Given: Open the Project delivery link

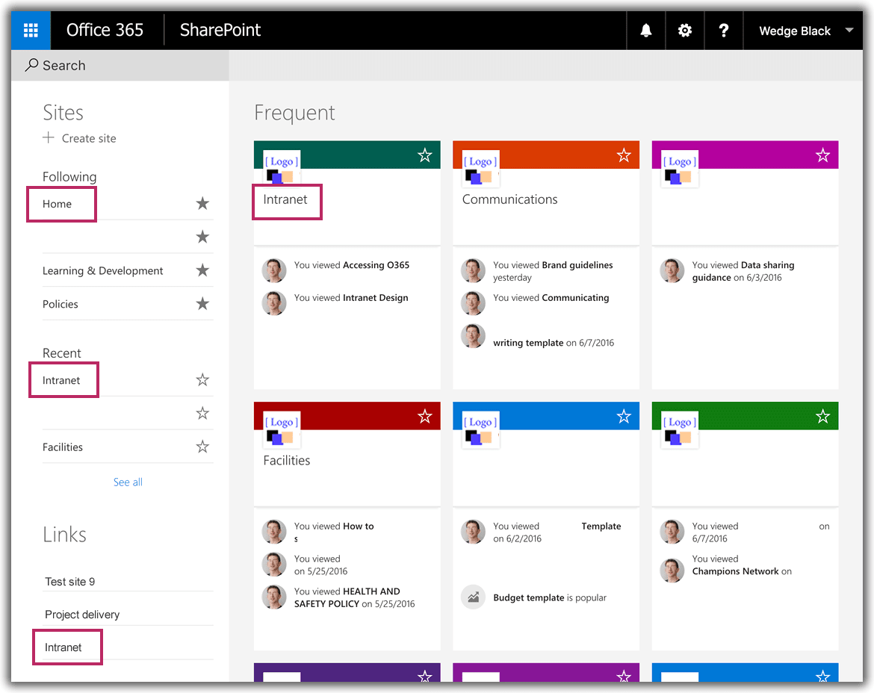Looking at the screenshot, I should tap(82, 615).
